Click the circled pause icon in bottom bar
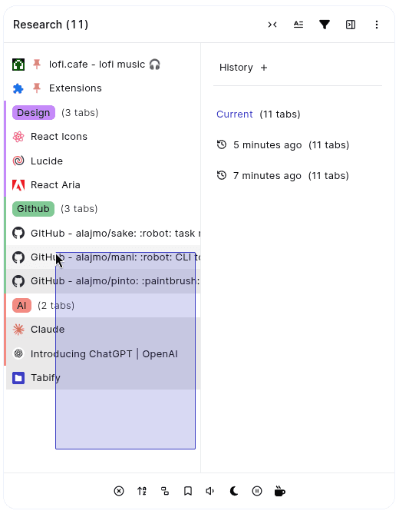This screenshot has width=399, height=514. [257, 491]
